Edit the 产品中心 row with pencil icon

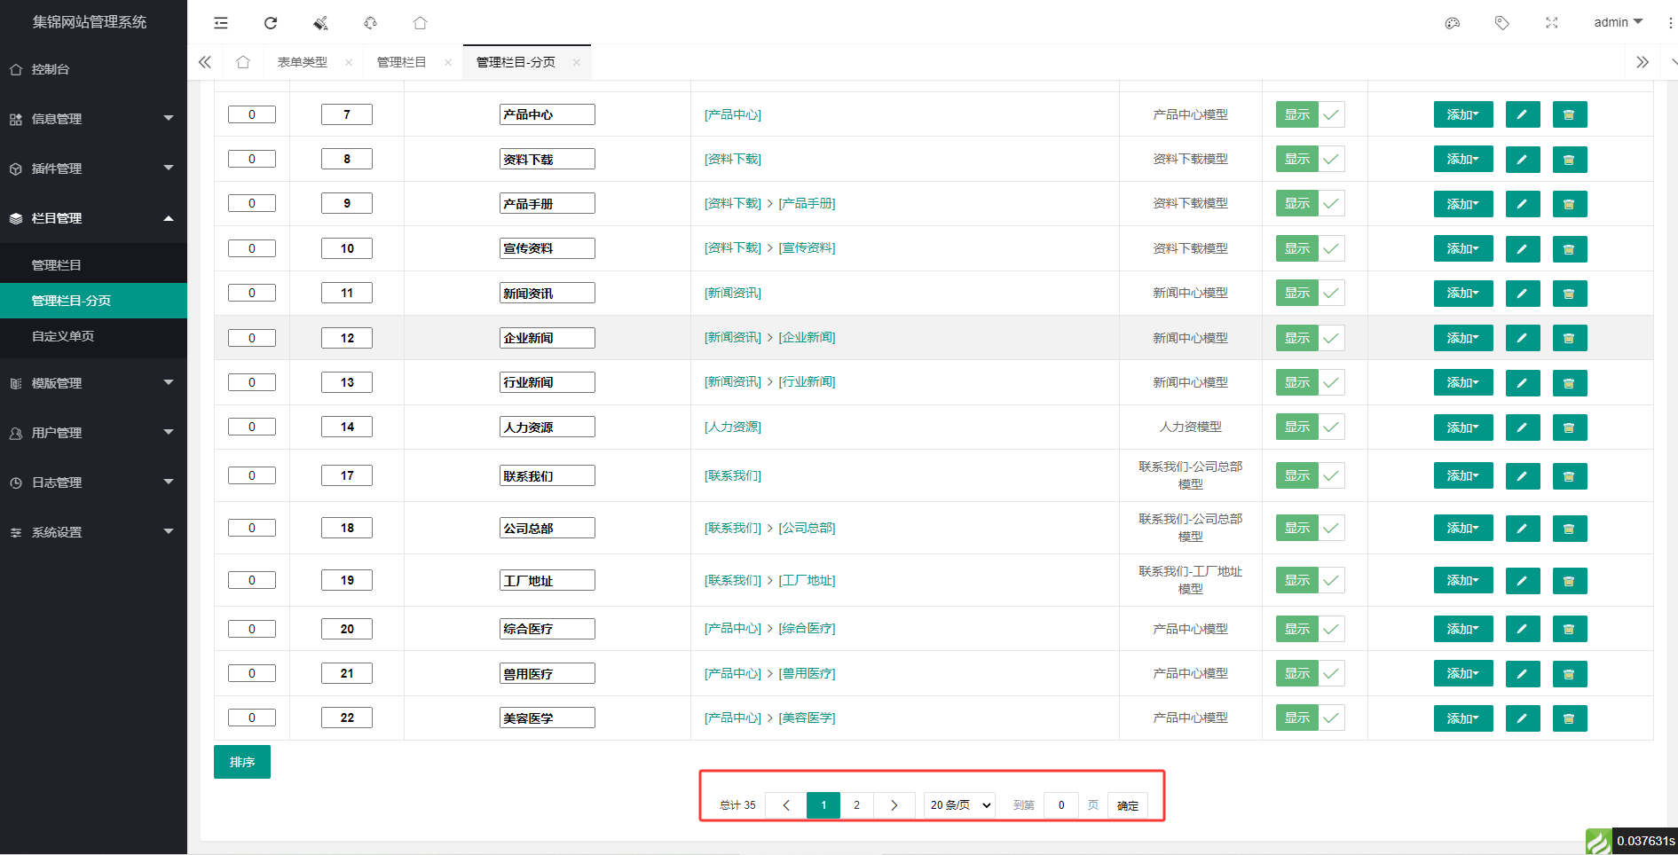point(1523,114)
